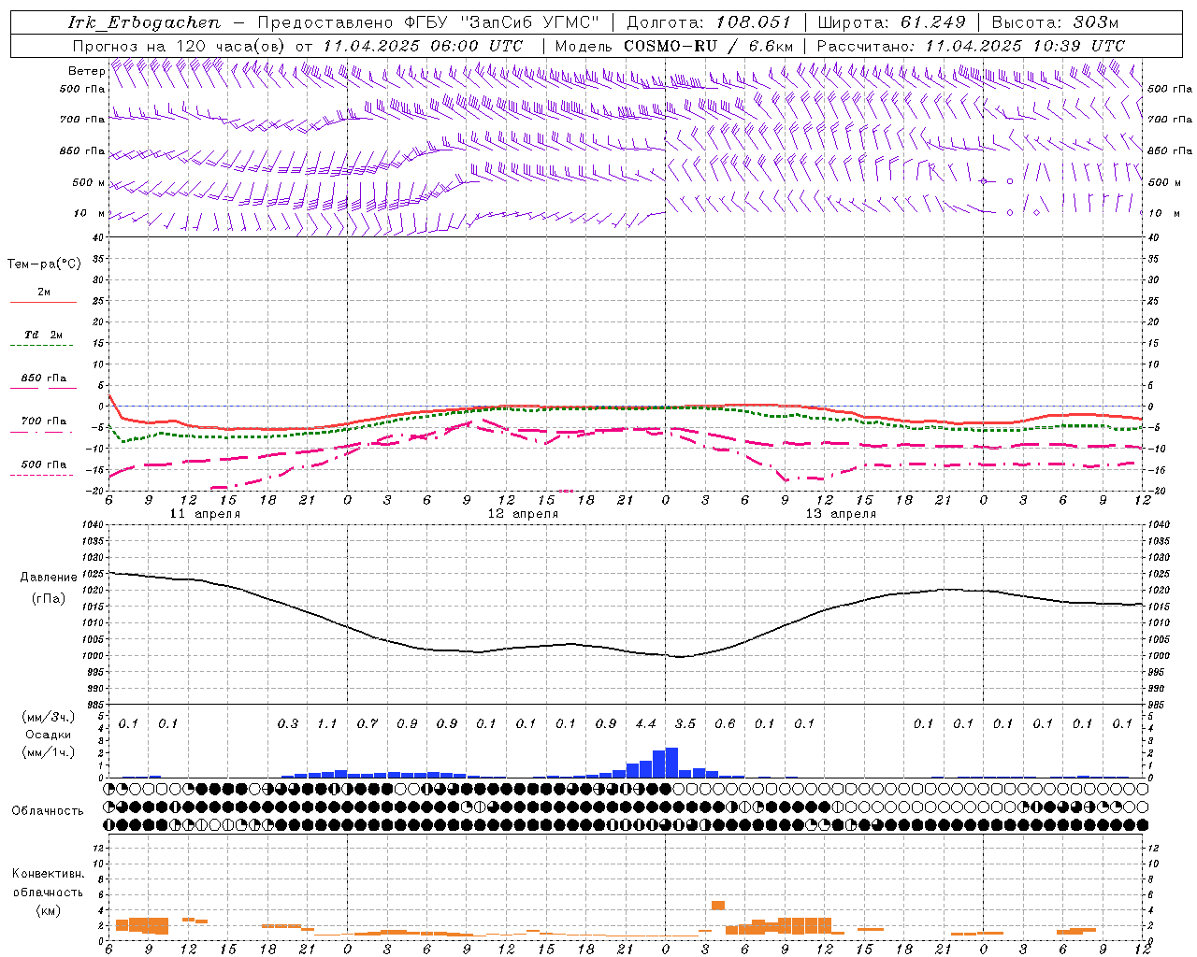
Task: Select the model name COSMO-RU / 6.6км
Action: click(709, 46)
